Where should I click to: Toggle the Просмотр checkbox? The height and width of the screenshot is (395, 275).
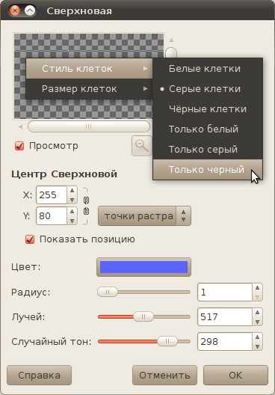(19, 146)
